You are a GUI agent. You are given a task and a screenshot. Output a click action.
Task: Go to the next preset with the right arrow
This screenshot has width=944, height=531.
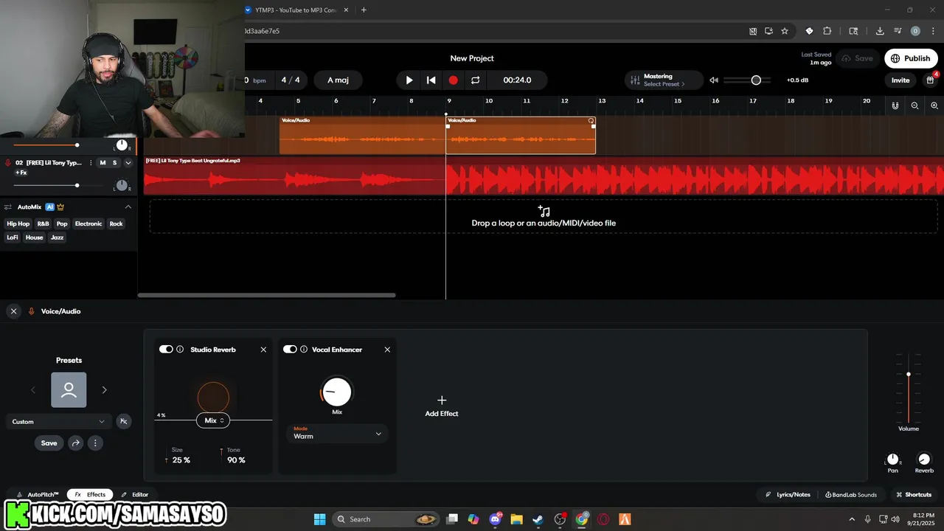point(104,390)
